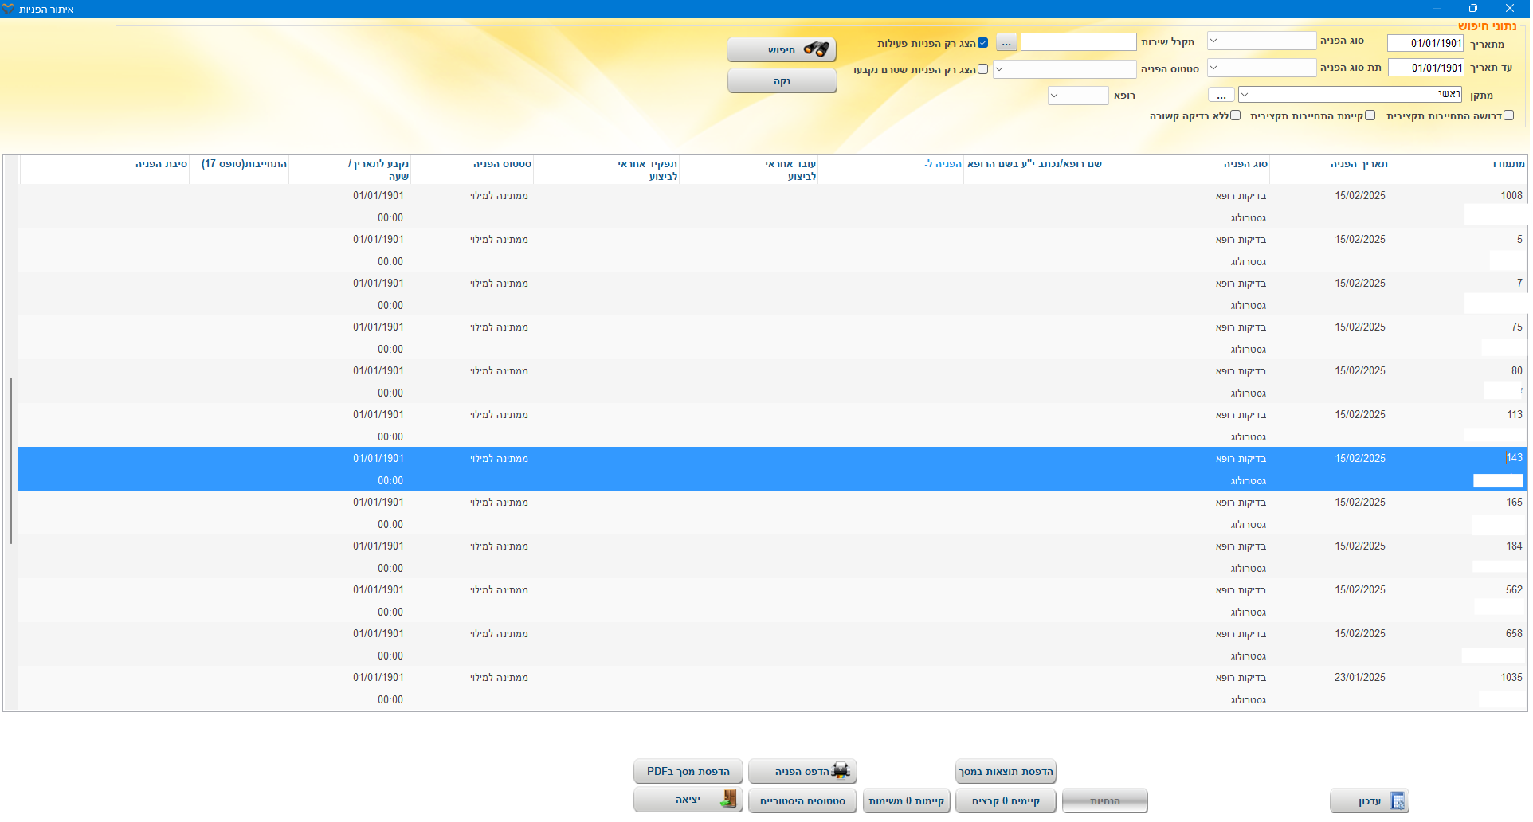Screen dimensions: 1533x822
Task: Click 15/02/2025 date in row 658
Action: tap(1359, 634)
